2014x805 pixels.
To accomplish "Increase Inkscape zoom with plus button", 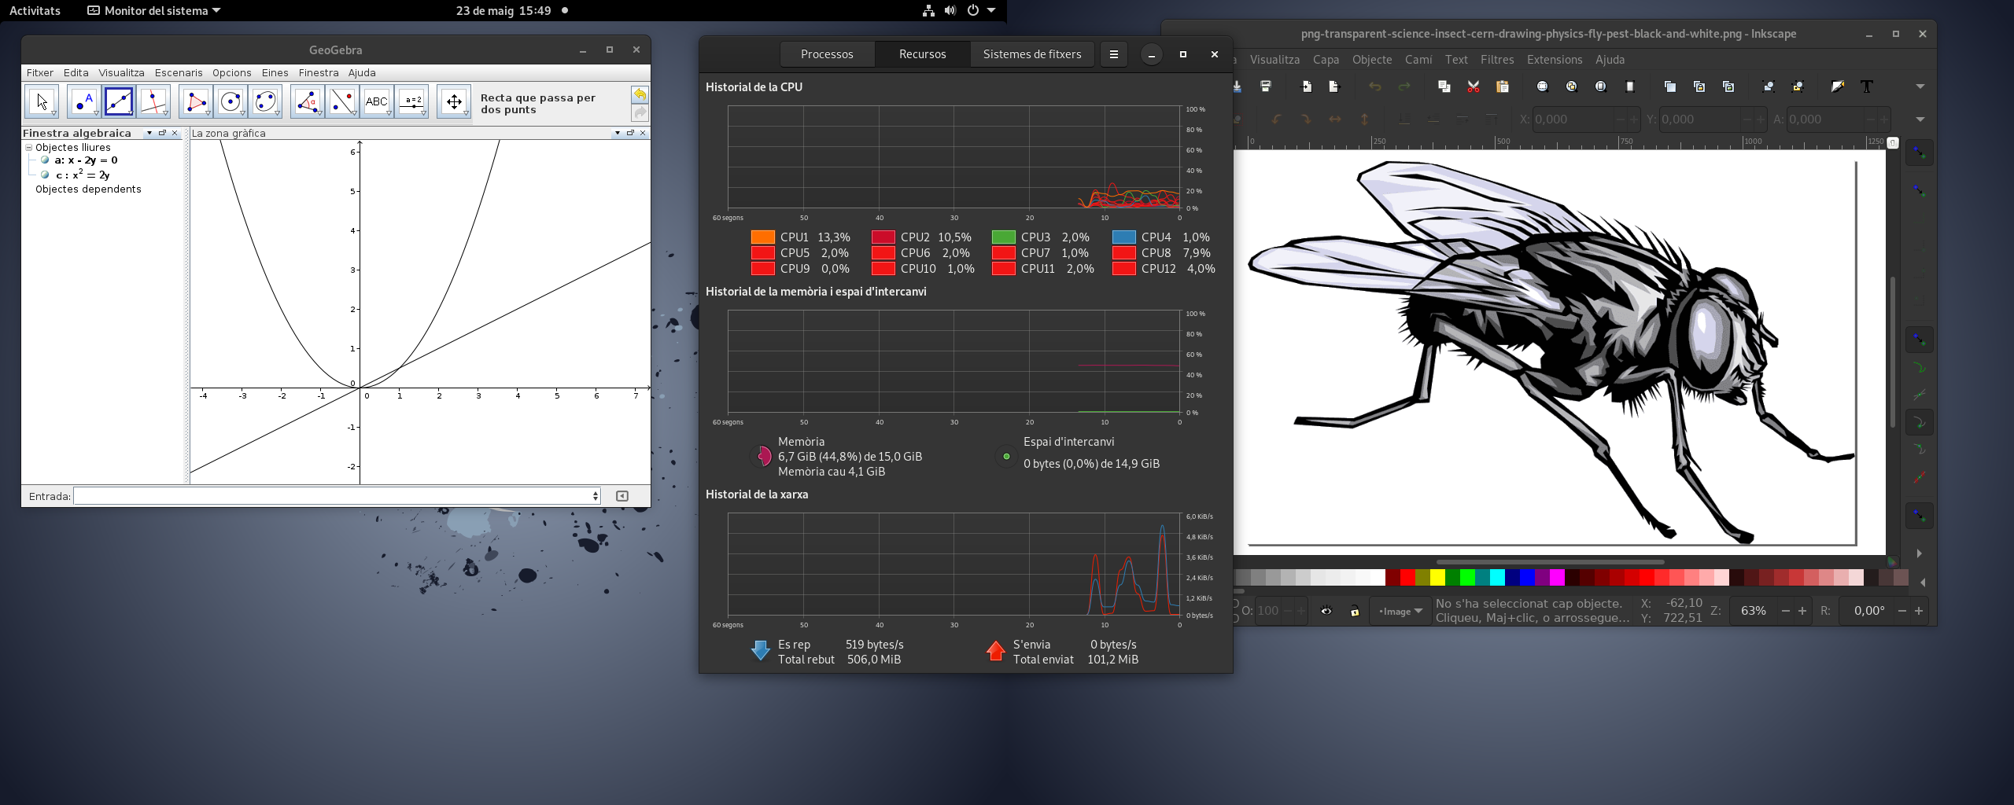I will 1802,611.
